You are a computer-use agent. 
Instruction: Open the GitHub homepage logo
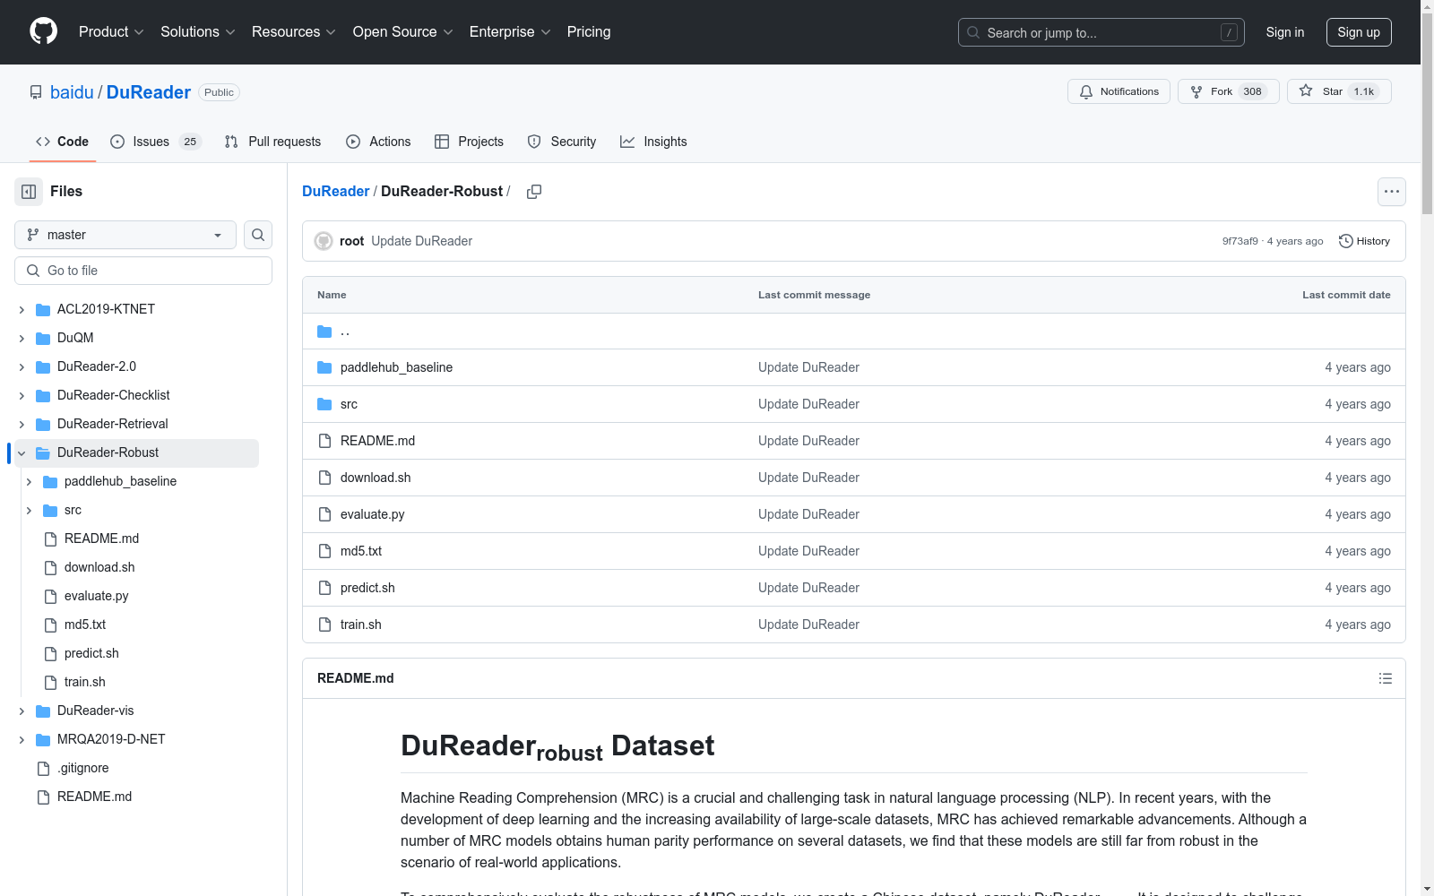43,31
